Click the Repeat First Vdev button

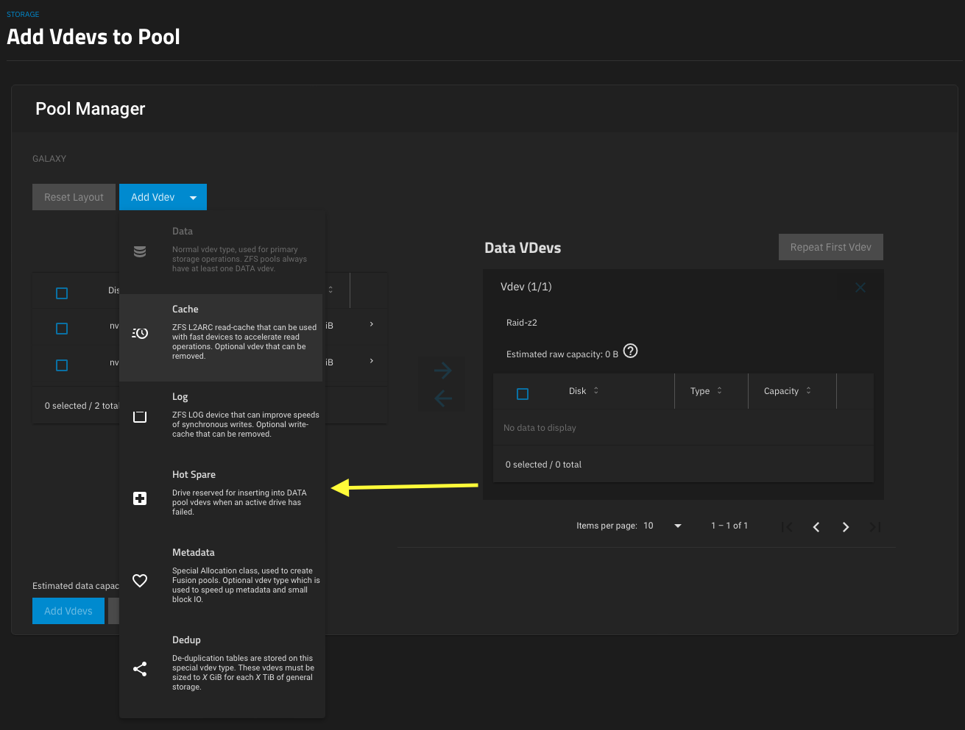(830, 247)
